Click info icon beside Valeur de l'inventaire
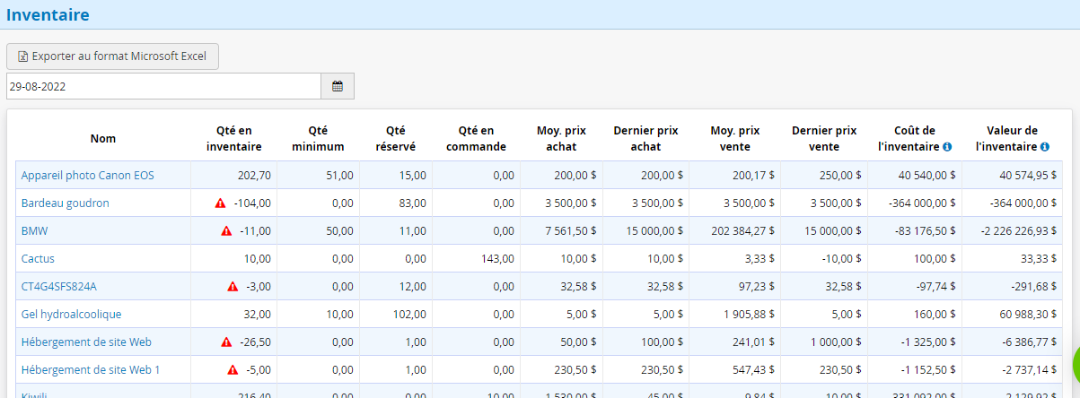This screenshot has height=398, width=1080. click(x=1044, y=147)
